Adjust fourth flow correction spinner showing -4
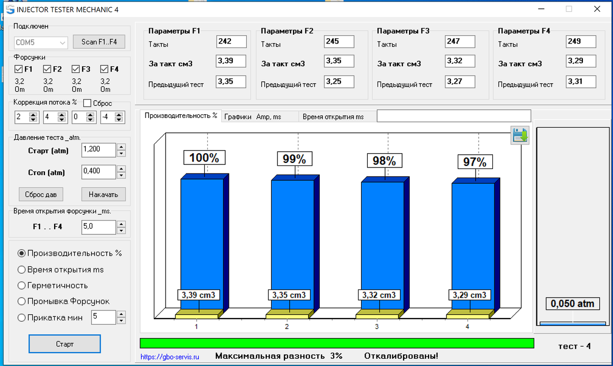The width and height of the screenshot is (613, 366). (x=120, y=117)
